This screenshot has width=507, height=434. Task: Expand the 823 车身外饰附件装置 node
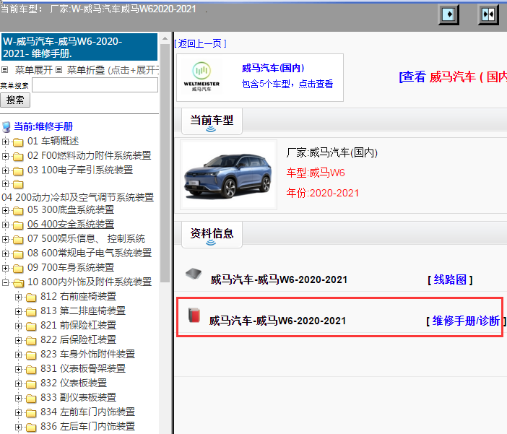click(19, 355)
